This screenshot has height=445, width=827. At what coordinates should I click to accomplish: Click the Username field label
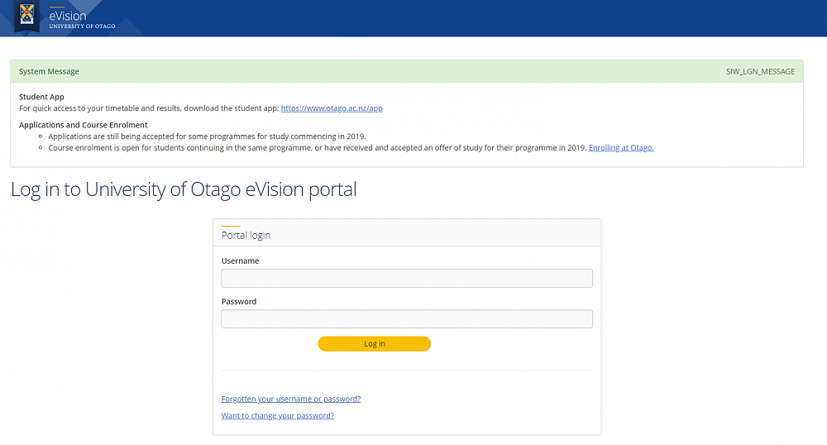[240, 261]
